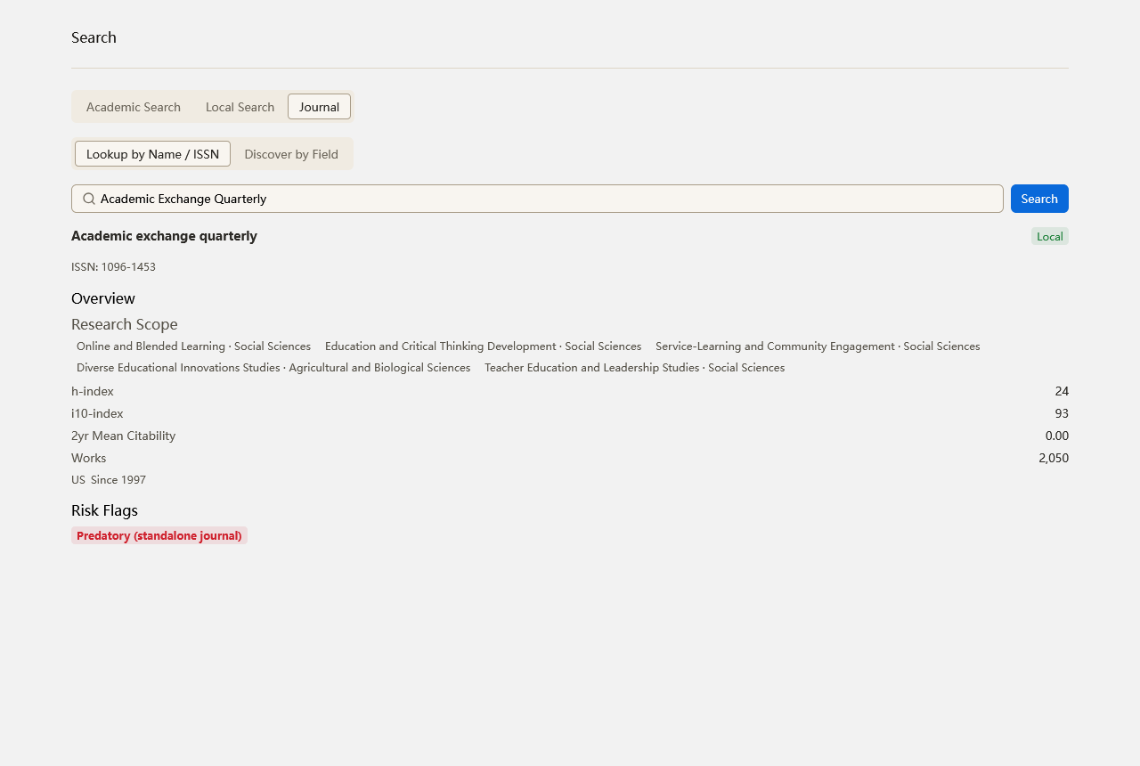Select Online and Blended Learning scope tag
1140x766 pixels.
(193, 346)
